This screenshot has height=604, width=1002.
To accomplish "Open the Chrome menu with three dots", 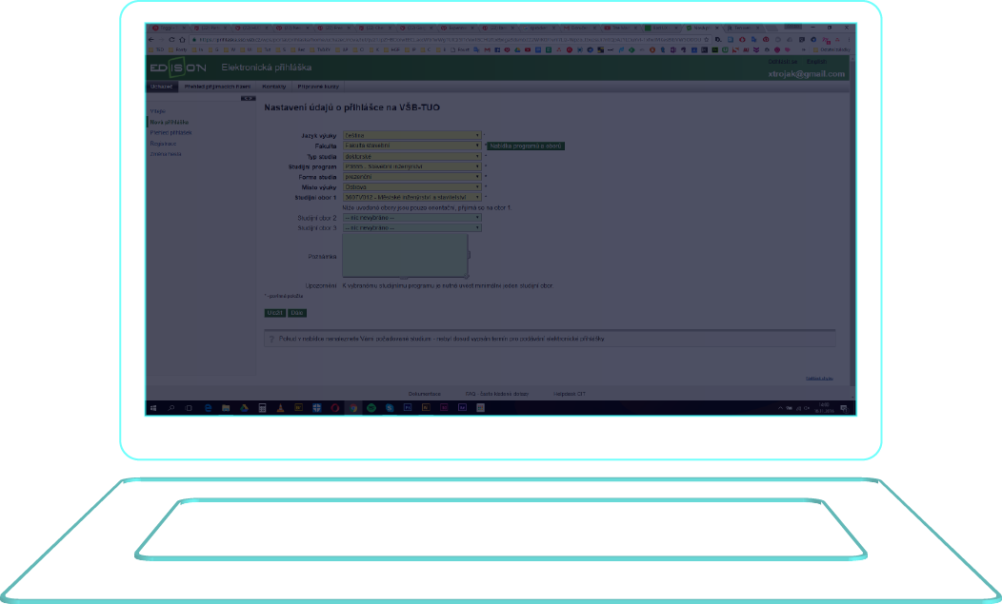I will point(849,39).
